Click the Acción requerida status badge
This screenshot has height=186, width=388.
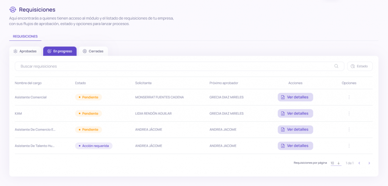pos(94,146)
